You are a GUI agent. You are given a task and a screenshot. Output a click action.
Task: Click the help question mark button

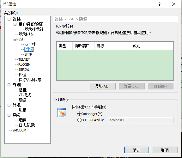pyautogui.click(x=160, y=4)
